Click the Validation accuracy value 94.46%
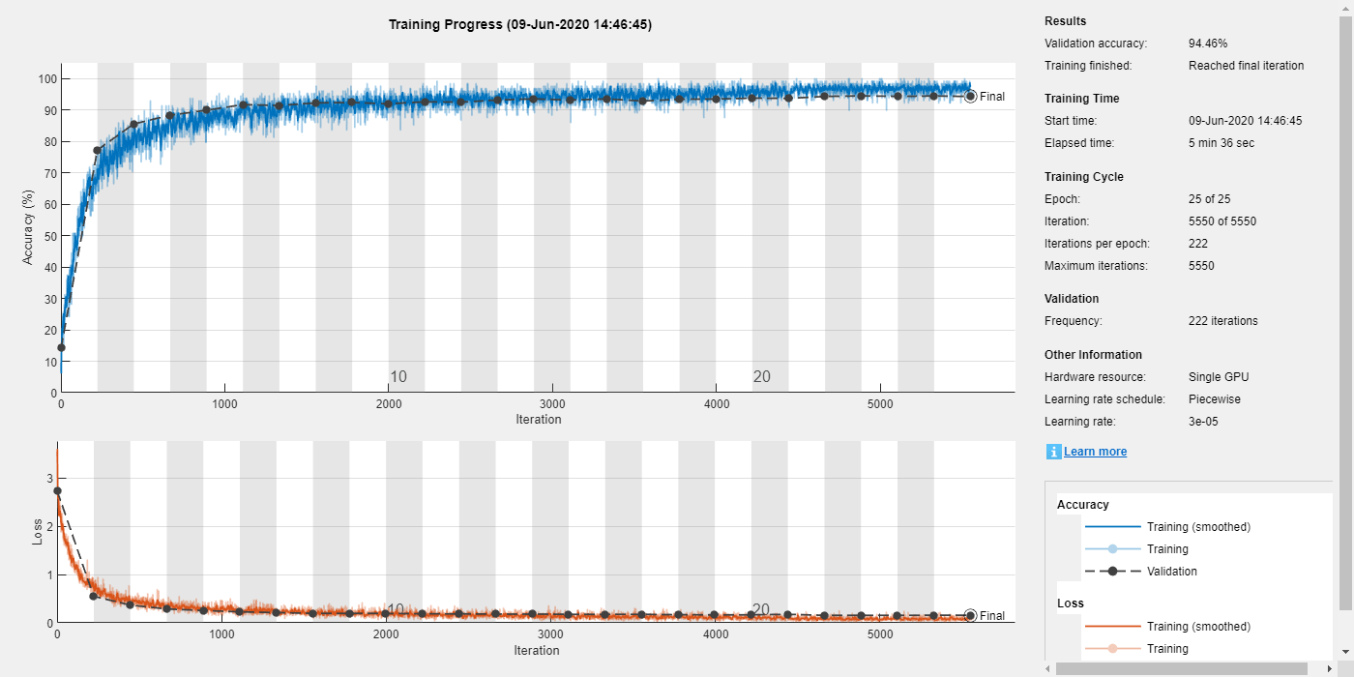This screenshot has height=677, width=1354. pyautogui.click(x=1208, y=44)
